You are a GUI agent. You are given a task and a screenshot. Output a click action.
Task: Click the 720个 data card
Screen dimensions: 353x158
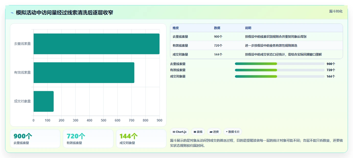pyautogui.click(x=88, y=139)
